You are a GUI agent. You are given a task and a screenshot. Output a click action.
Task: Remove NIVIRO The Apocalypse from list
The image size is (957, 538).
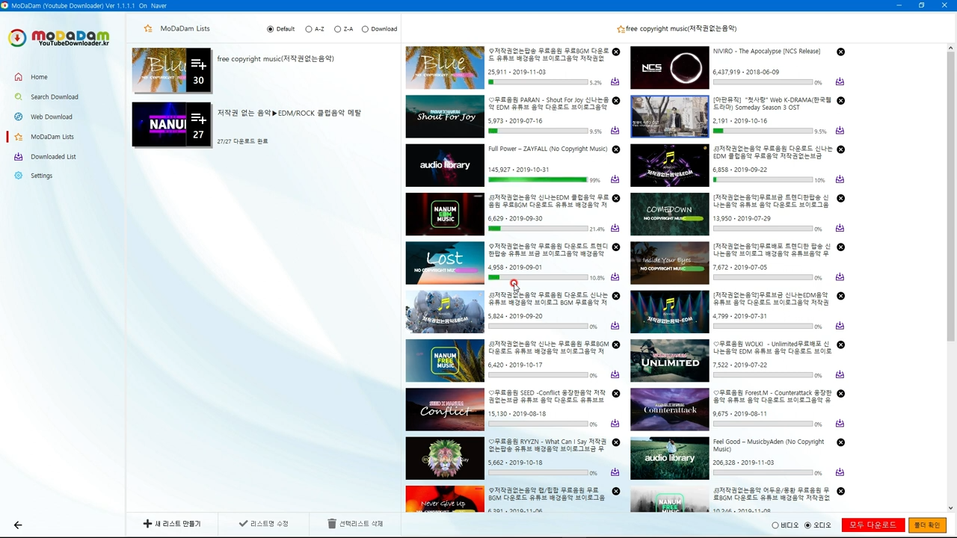[x=840, y=52]
